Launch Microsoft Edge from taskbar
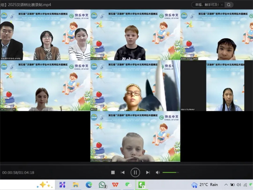Screen dimensions: 253x190 click(89, 185)
